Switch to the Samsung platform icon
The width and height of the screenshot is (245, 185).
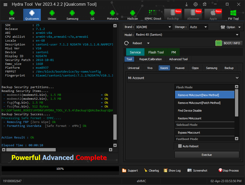pyautogui.click(x=72, y=15)
